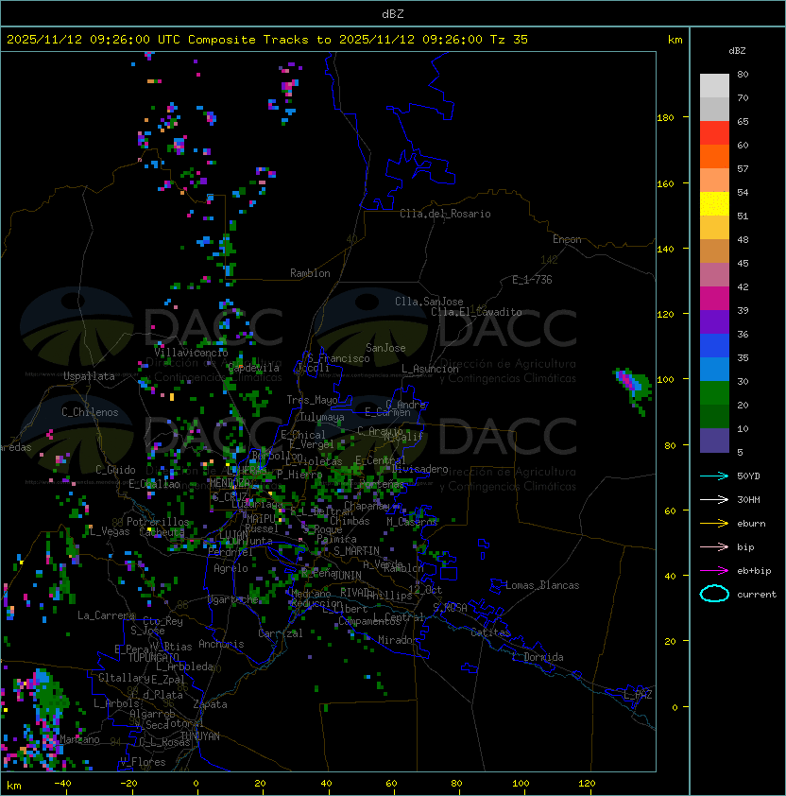
Task: Pick the magenta 42 dBZ color swatch
Action: point(714,298)
